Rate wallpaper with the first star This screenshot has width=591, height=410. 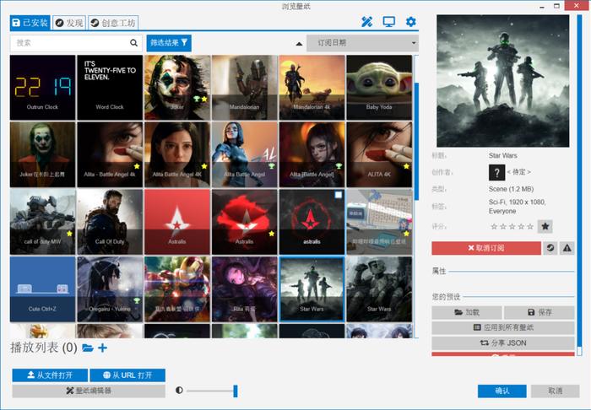[494, 226]
